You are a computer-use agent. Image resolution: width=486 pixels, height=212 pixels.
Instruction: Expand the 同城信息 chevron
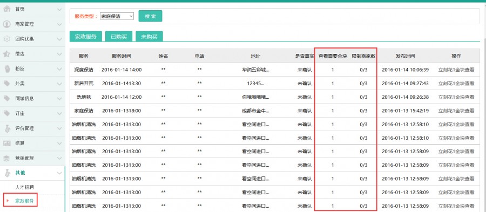click(x=59, y=98)
